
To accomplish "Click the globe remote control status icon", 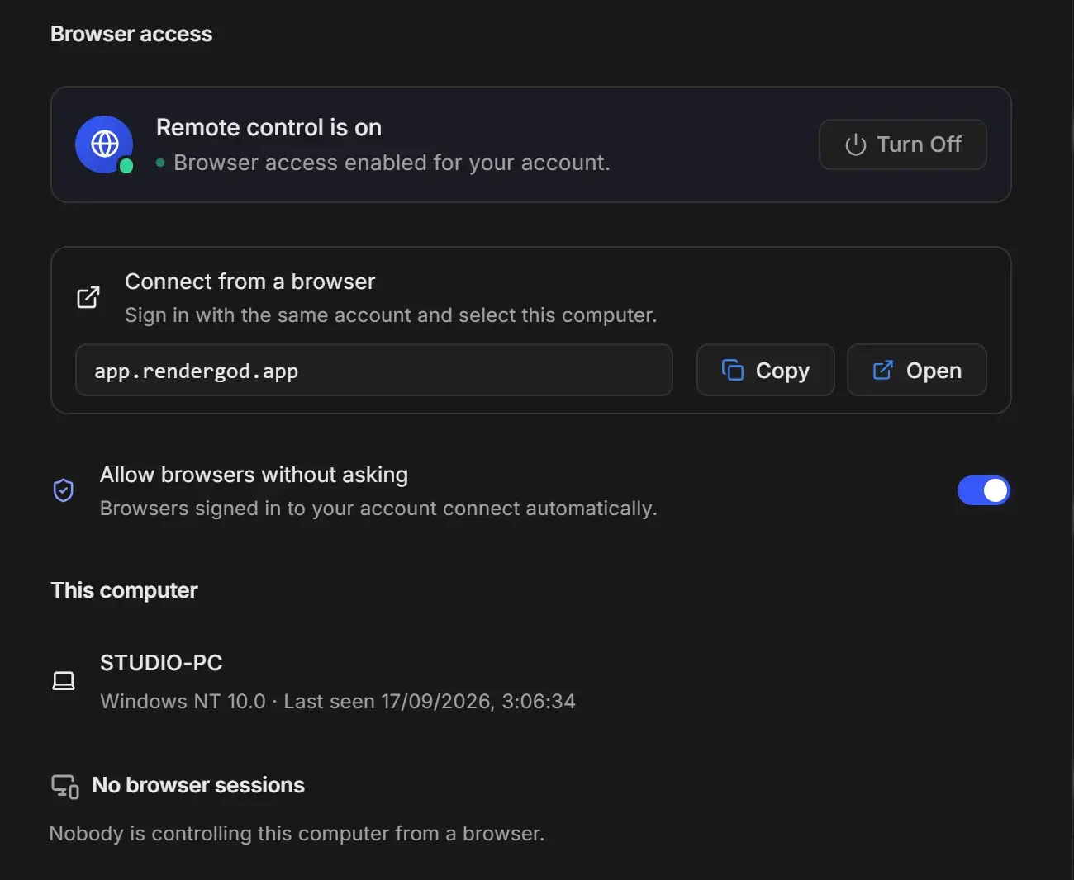I will 104,144.
